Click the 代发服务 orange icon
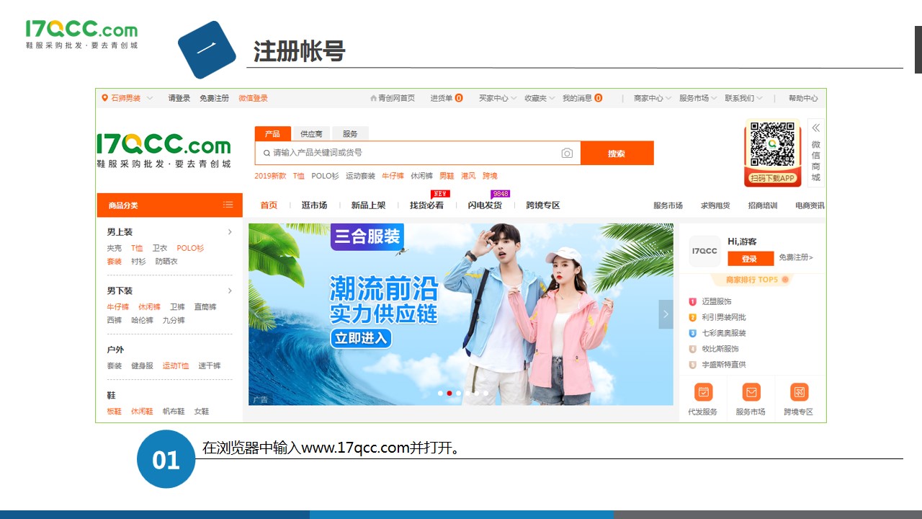This screenshot has width=922, height=519. click(x=703, y=392)
